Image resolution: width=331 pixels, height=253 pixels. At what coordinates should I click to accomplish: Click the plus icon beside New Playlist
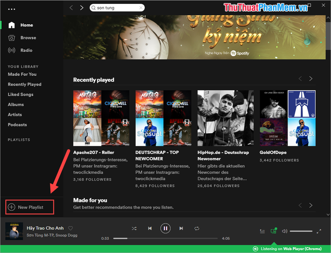click(x=12, y=207)
